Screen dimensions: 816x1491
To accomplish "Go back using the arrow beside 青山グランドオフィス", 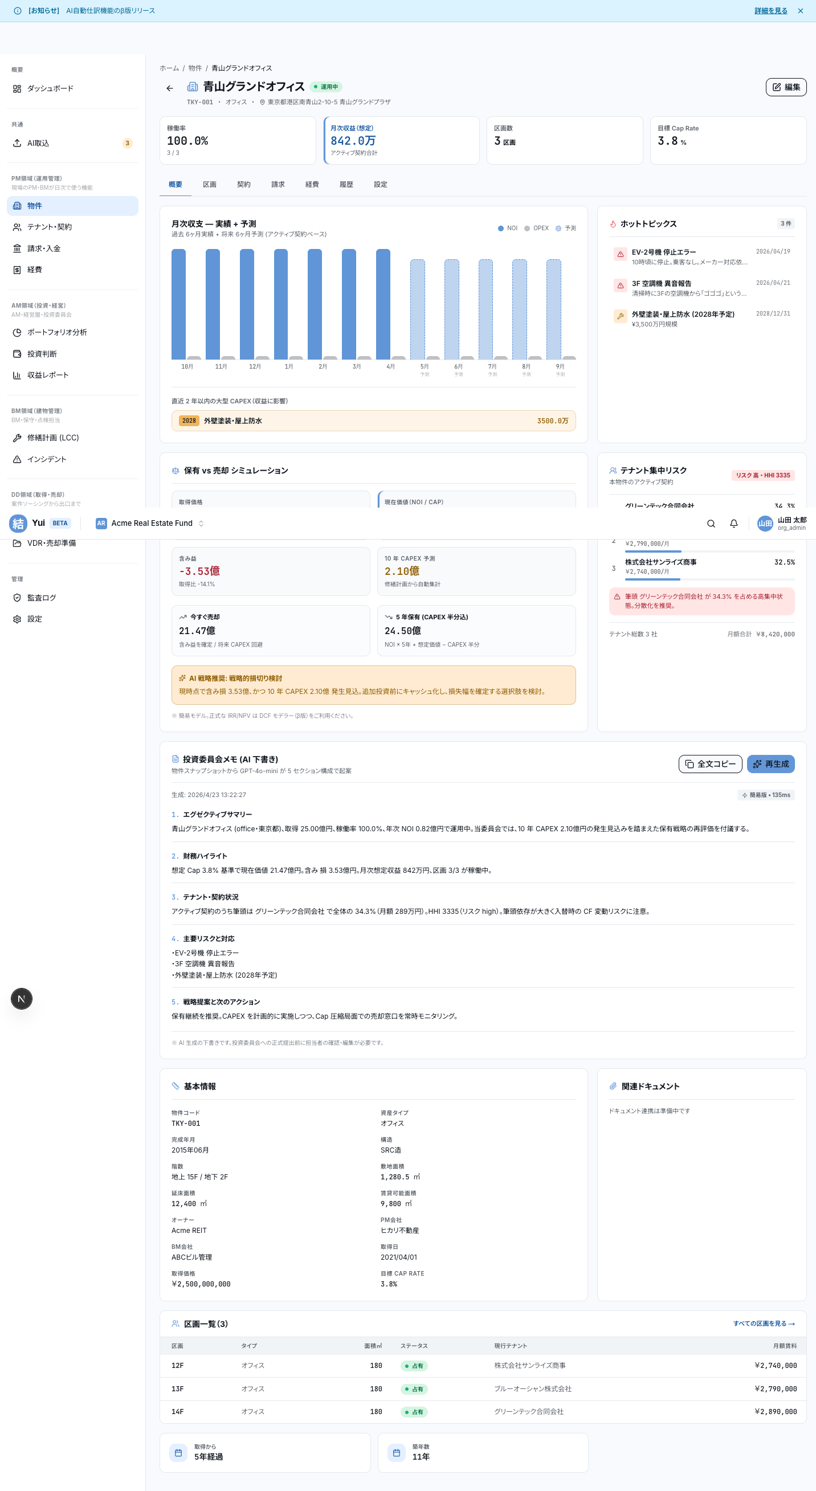I will point(170,88).
